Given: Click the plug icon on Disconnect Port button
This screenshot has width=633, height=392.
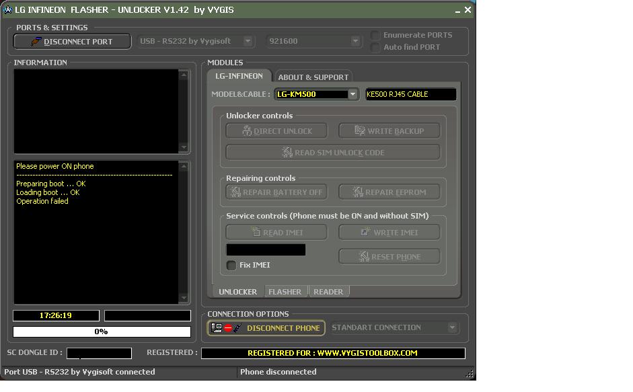Looking at the screenshot, I should (x=36, y=41).
